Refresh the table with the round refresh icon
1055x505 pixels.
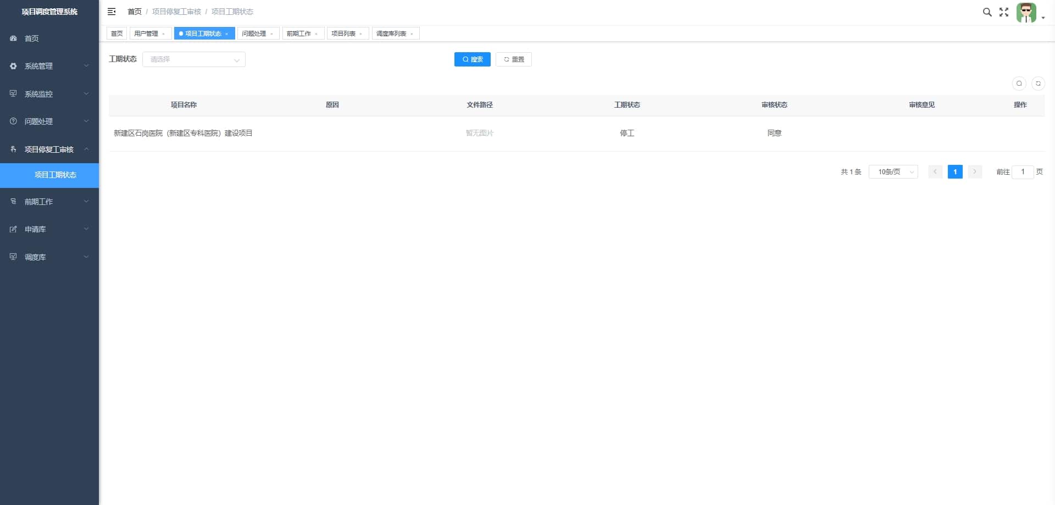click(1038, 84)
